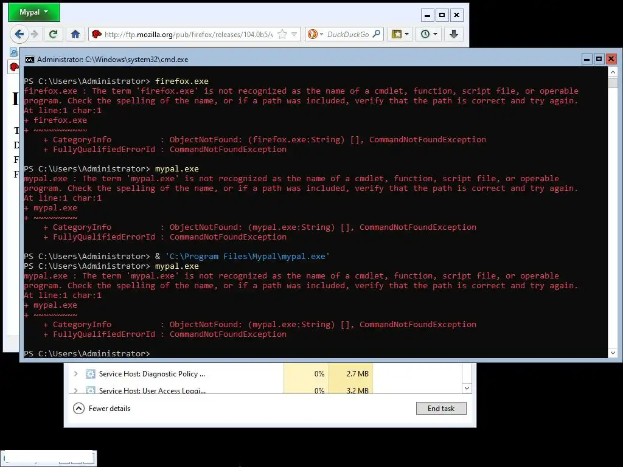623x467 pixels.
Task: Bookmark this page with the star icon
Action: [x=282, y=35]
